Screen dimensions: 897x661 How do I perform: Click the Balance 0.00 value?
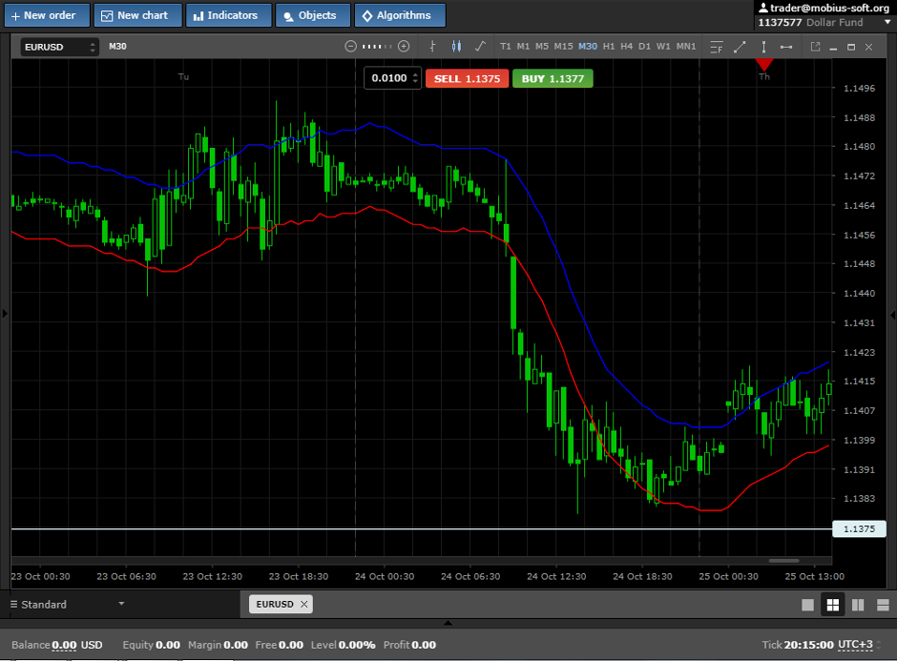(64, 645)
